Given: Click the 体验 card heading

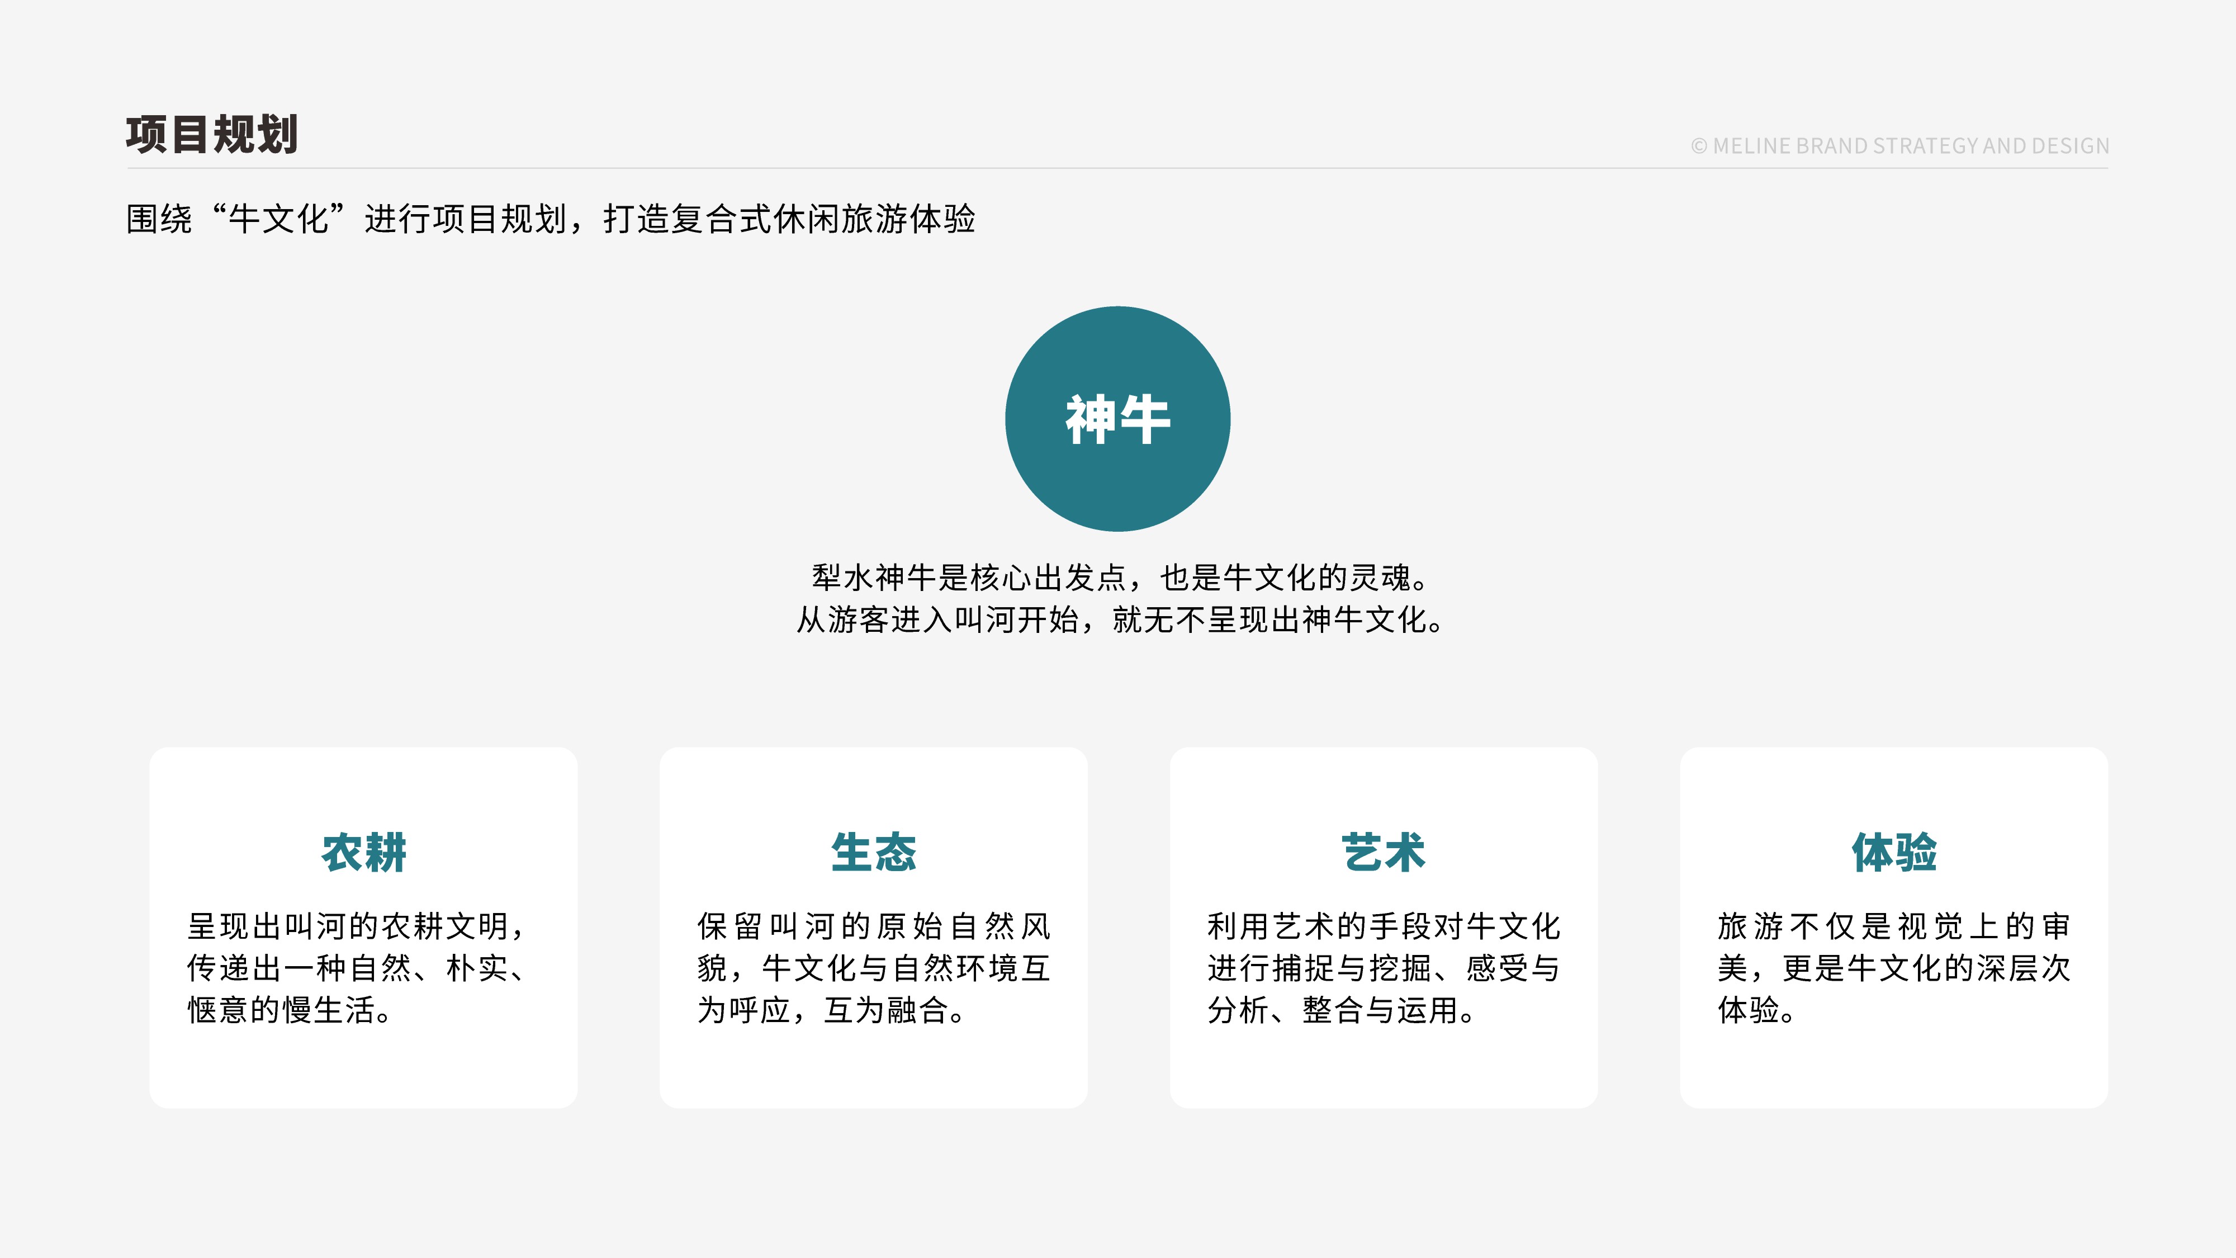Looking at the screenshot, I should pos(1894,852).
